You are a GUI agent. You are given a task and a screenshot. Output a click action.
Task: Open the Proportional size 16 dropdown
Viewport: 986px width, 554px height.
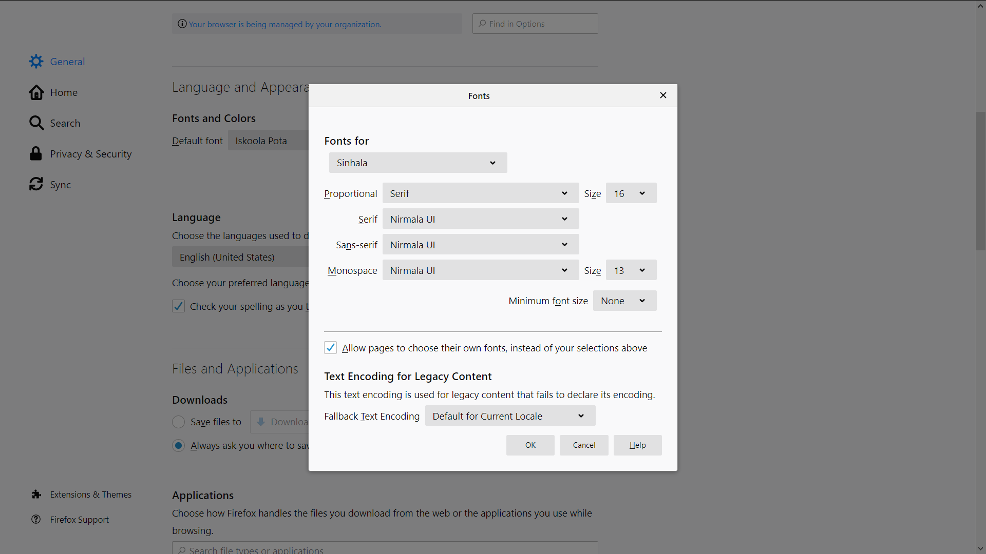tap(631, 193)
